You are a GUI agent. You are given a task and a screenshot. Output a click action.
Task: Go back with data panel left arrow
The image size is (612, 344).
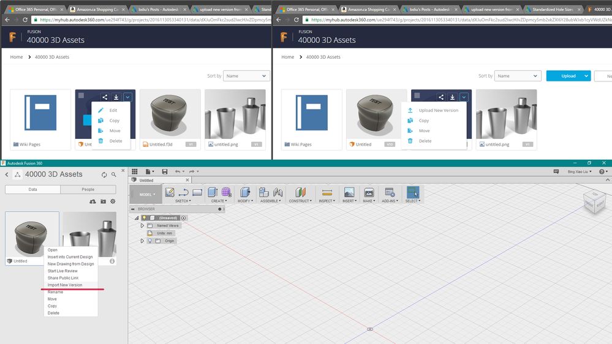click(7, 174)
